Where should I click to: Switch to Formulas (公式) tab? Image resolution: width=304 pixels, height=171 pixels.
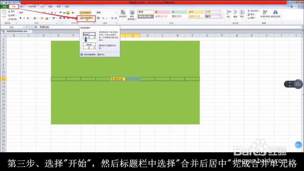[x=42, y=7]
